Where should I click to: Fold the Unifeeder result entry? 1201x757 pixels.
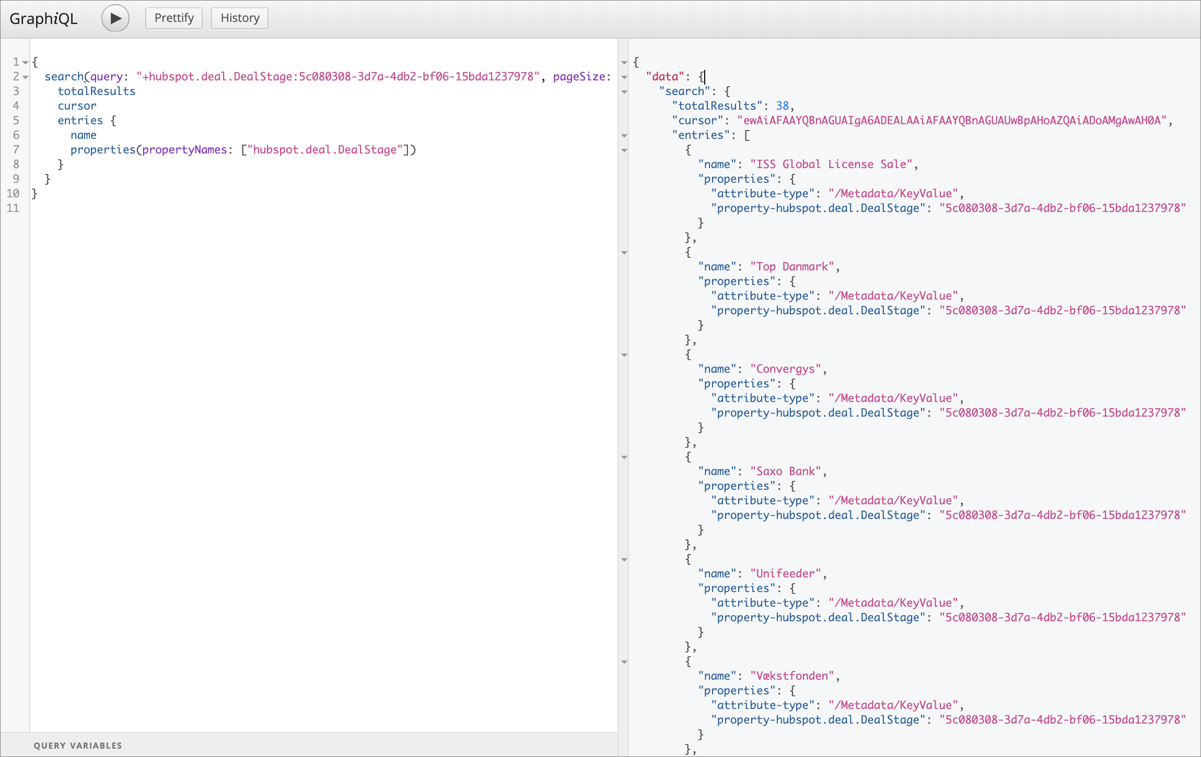pyautogui.click(x=624, y=560)
